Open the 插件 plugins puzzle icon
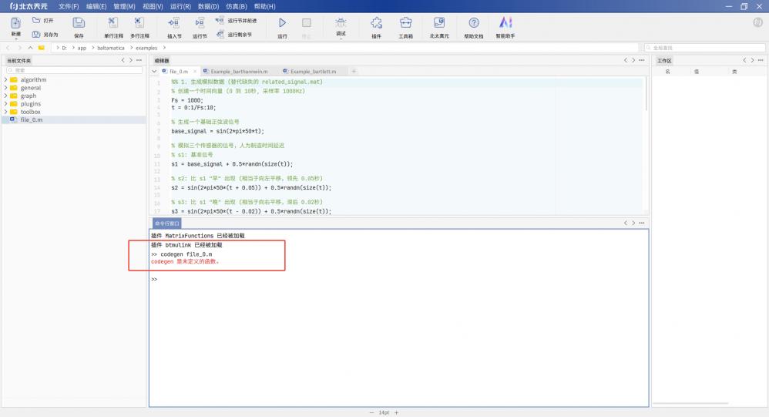This screenshot has height=417, width=769. point(376,24)
